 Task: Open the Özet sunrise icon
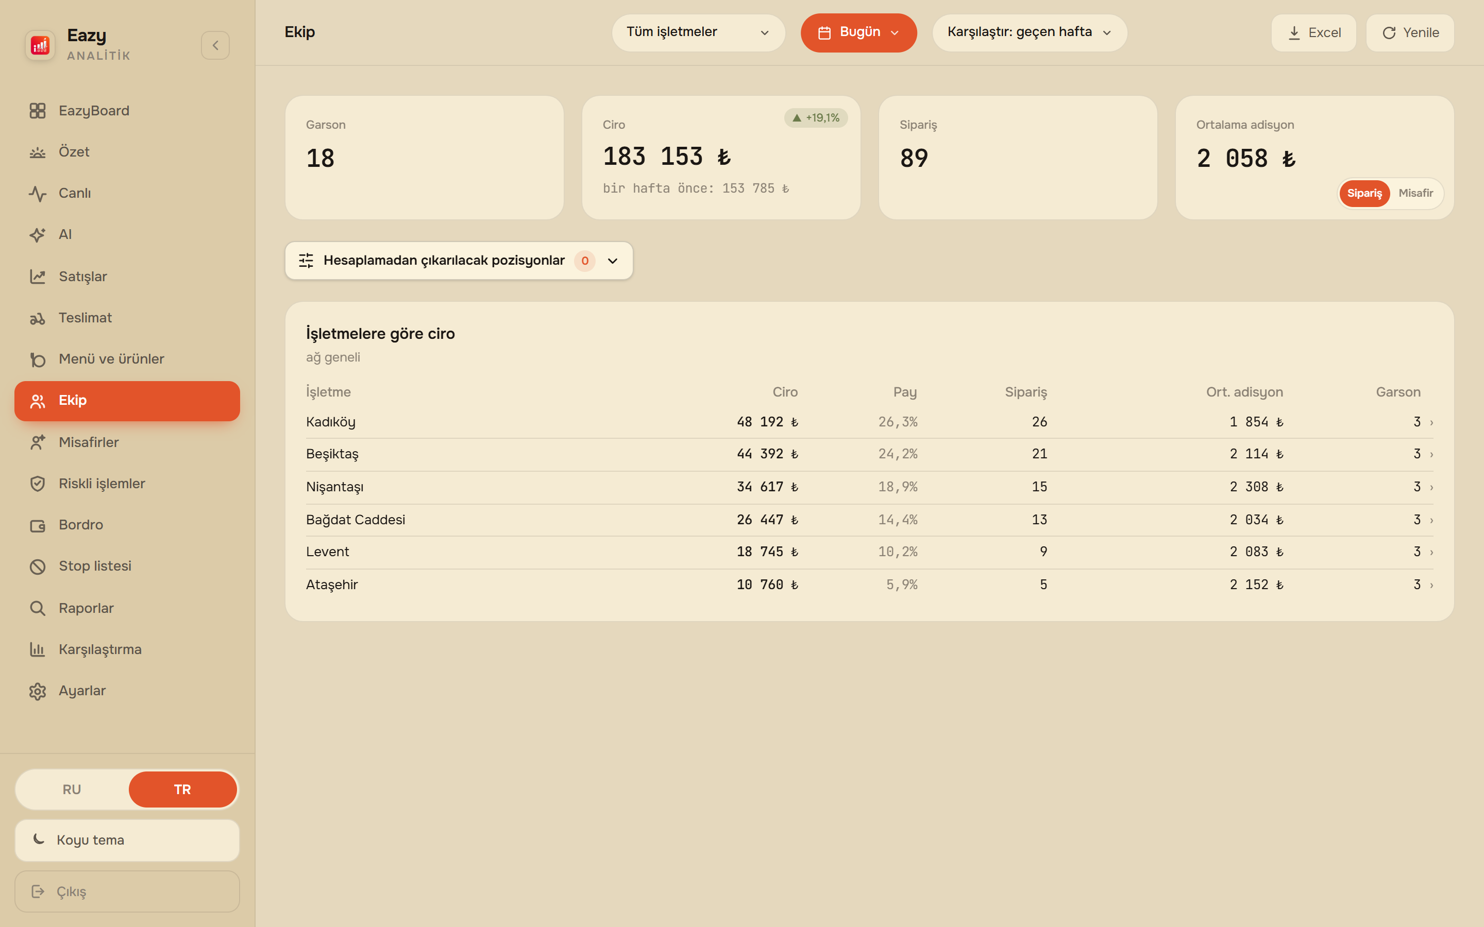(x=38, y=152)
